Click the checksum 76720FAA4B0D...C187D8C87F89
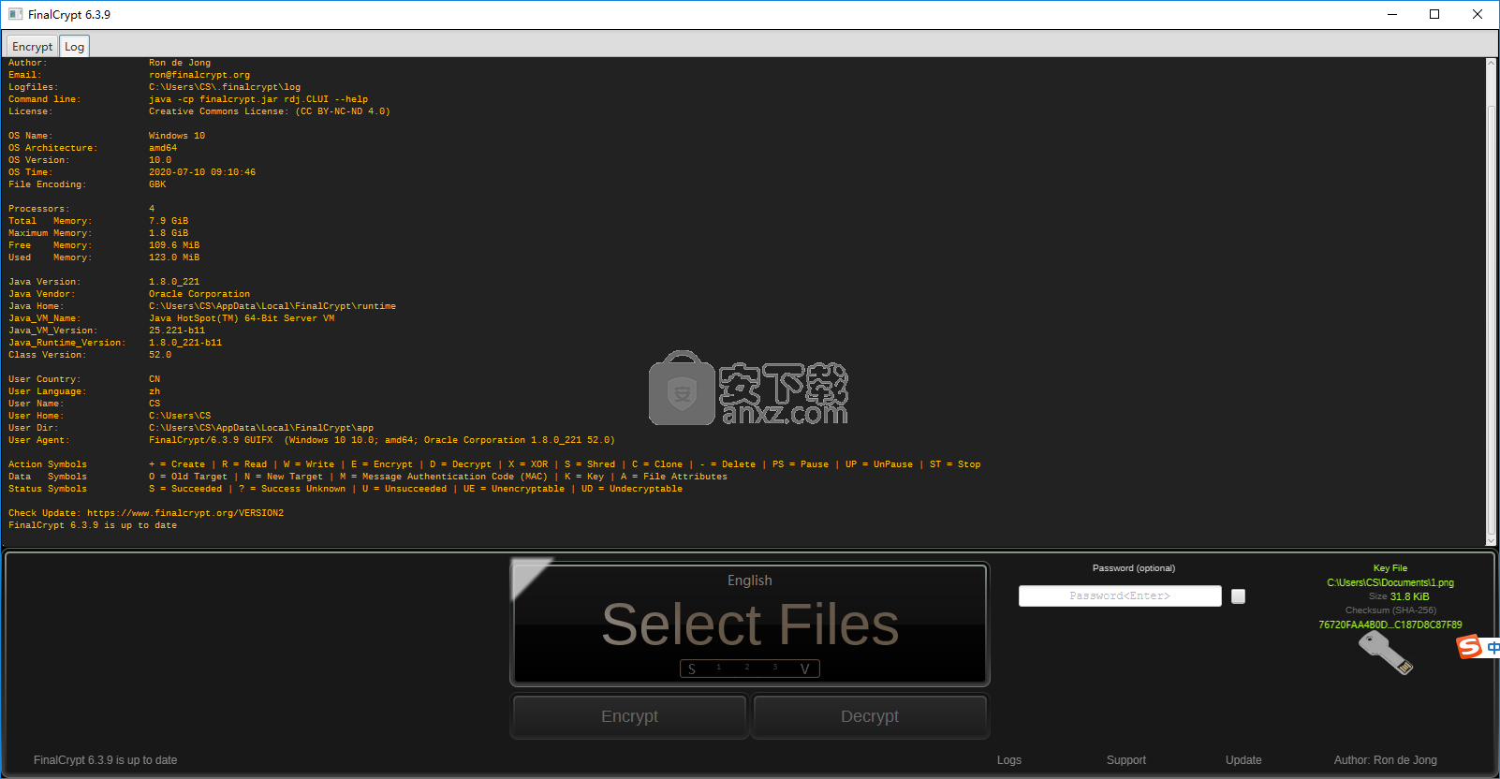Image resolution: width=1500 pixels, height=779 pixels. (1390, 625)
